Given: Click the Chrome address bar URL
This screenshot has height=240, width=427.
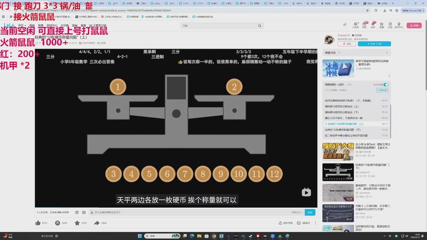Looking at the screenshot, I should click(98, 10).
